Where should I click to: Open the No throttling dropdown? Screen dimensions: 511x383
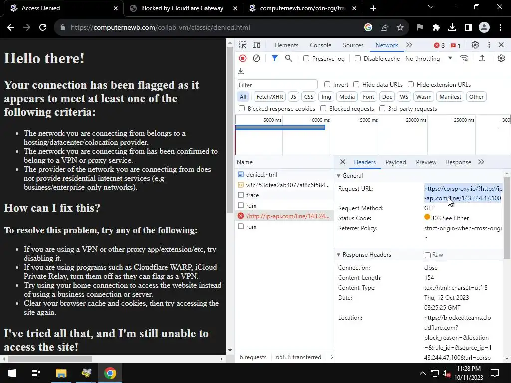pos(429,59)
